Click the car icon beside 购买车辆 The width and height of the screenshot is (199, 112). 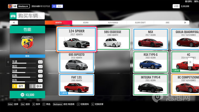coord(13,16)
